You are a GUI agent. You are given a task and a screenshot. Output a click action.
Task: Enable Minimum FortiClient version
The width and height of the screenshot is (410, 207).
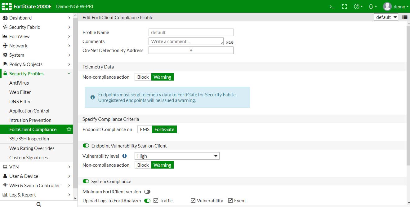[x=147, y=192]
